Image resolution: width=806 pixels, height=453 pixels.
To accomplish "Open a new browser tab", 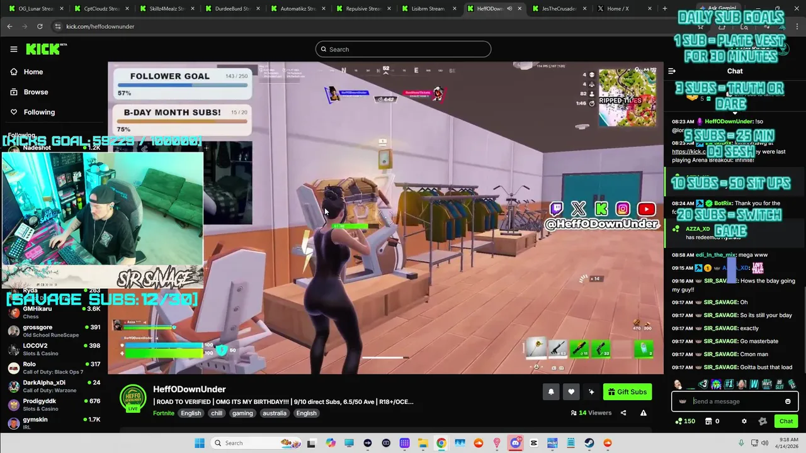I will pos(664,9).
